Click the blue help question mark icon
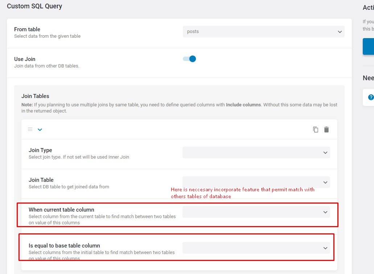The width and height of the screenshot is (374, 274). click(371, 97)
